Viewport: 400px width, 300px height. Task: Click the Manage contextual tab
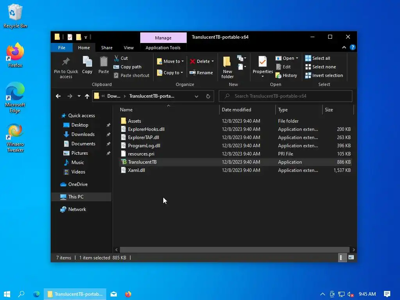coord(163,38)
